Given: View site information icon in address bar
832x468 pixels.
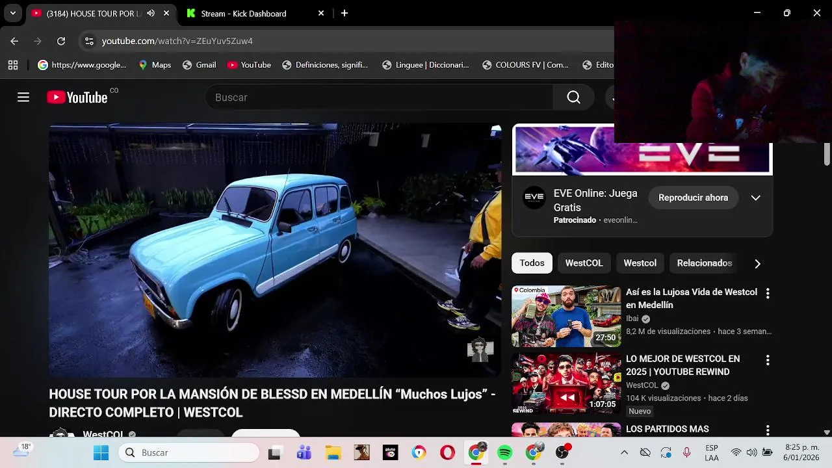Looking at the screenshot, I should tap(89, 41).
